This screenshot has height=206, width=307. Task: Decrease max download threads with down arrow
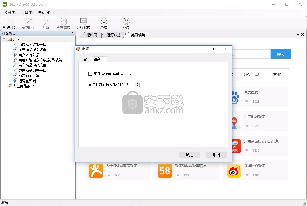(x=138, y=86)
